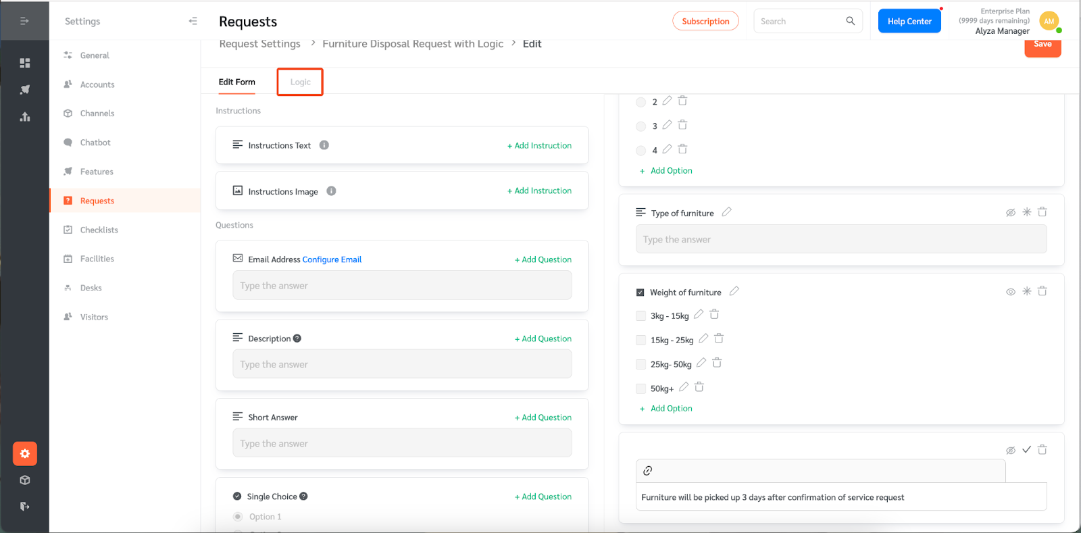This screenshot has height=533, width=1081.
Task: Edit option 2 pencil icon
Action: click(x=667, y=101)
